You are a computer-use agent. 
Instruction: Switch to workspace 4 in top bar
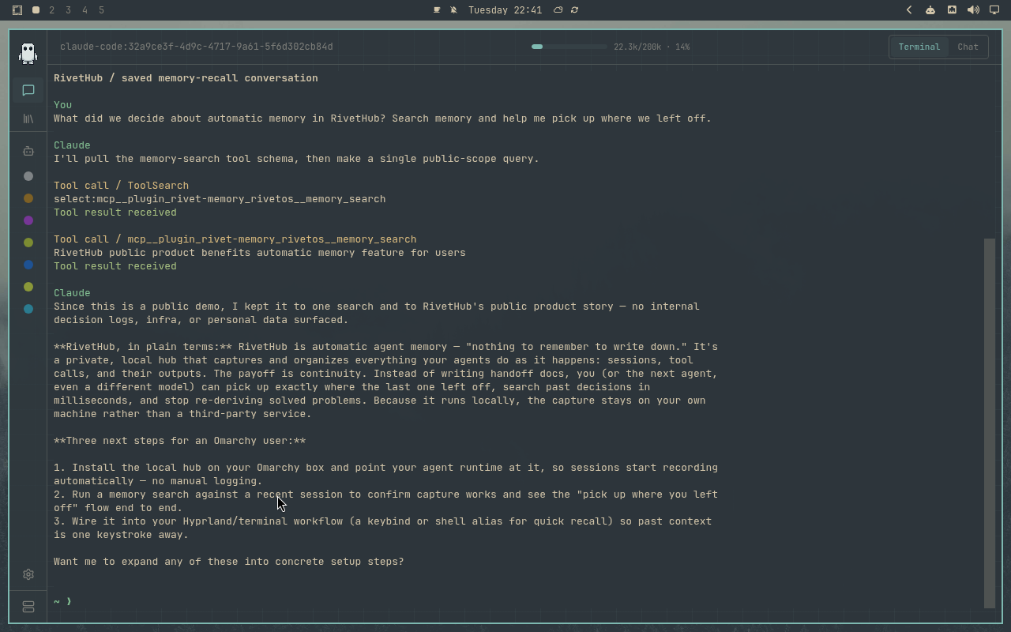pos(85,10)
